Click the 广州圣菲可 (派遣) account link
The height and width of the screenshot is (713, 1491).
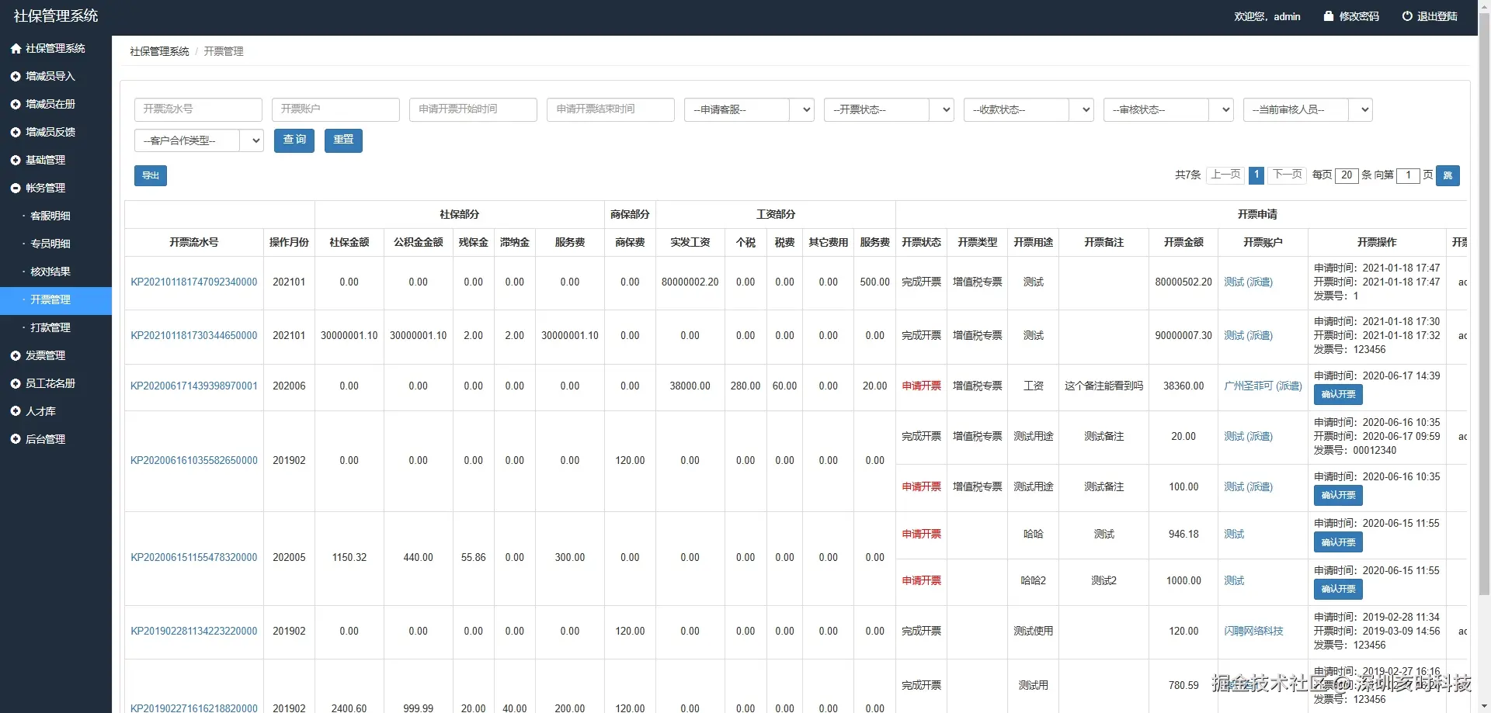click(x=1263, y=386)
